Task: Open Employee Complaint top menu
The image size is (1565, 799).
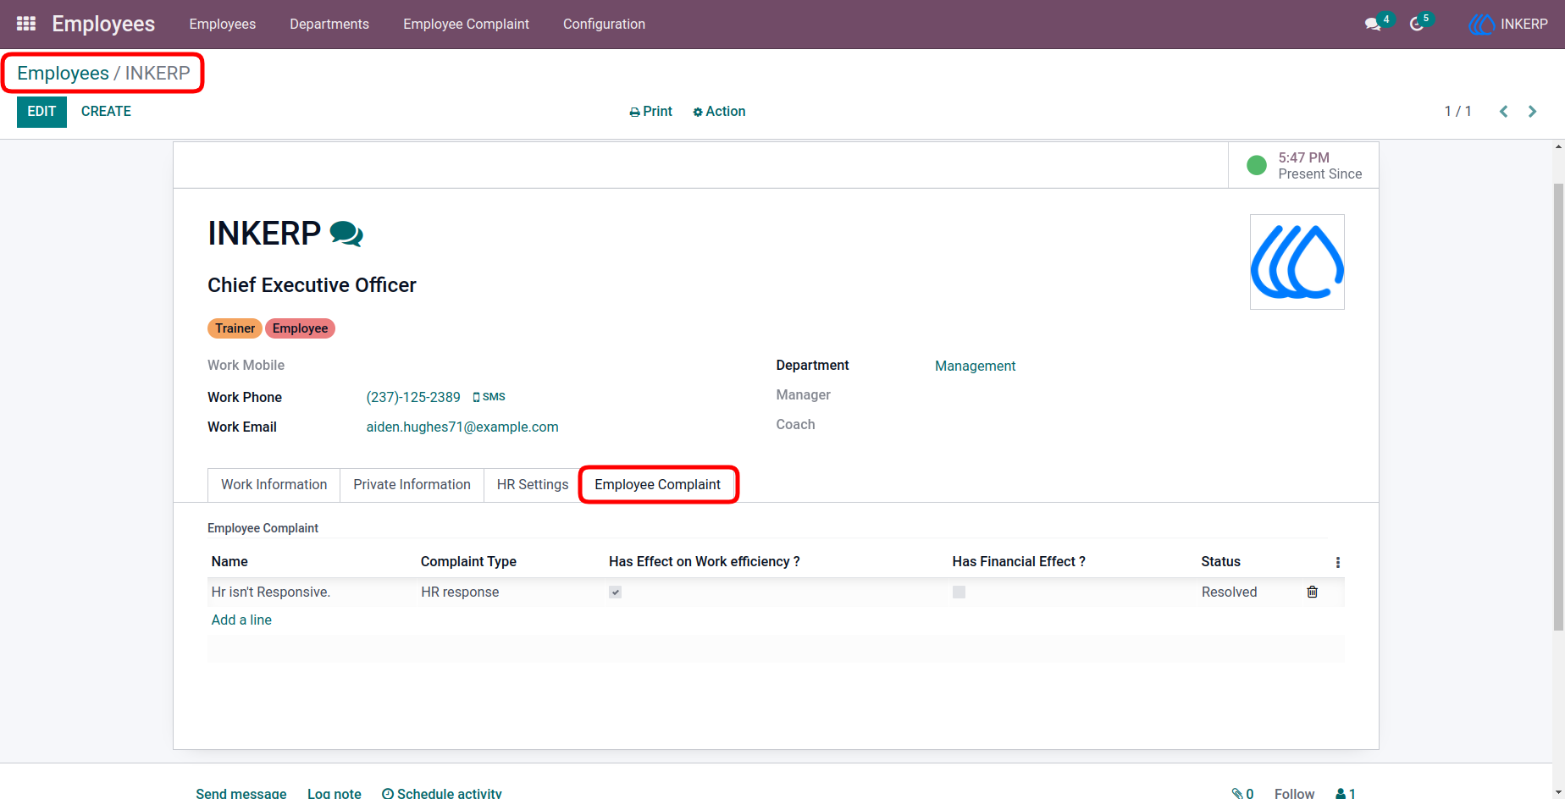Action: coord(466,25)
